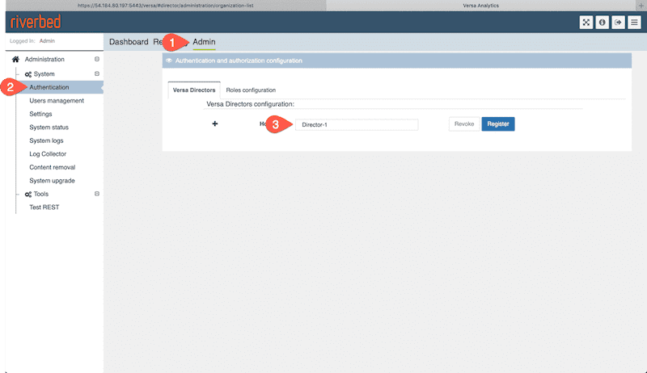Image resolution: width=647 pixels, height=373 pixels.
Task: Click the Tools gears icon
Action: 28,194
